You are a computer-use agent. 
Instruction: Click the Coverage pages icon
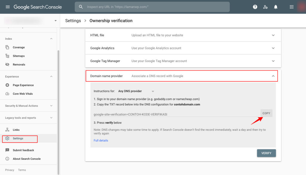pos(7,47)
